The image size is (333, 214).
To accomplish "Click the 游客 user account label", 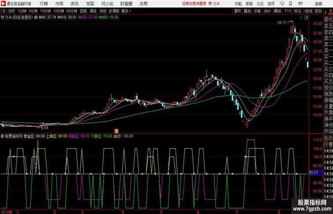I will tap(318, 4).
